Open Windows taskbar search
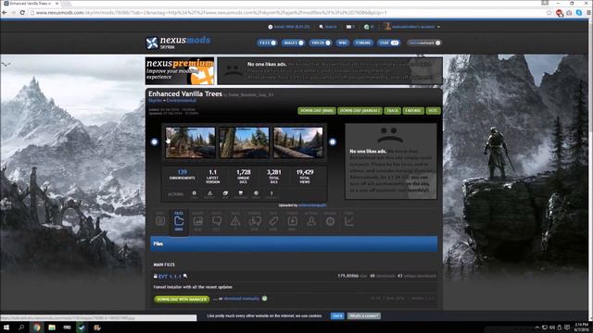The height and width of the screenshot is (333, 593). coord(21,327)
